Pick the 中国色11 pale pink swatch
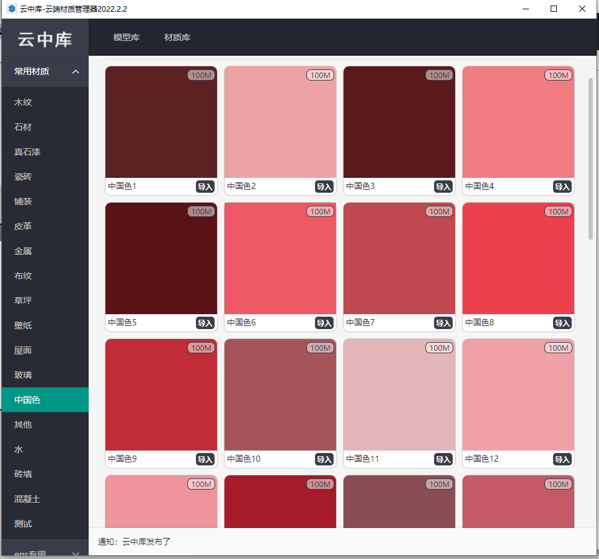The width and height of the screenshot is (599, 559). coord(399,395)
